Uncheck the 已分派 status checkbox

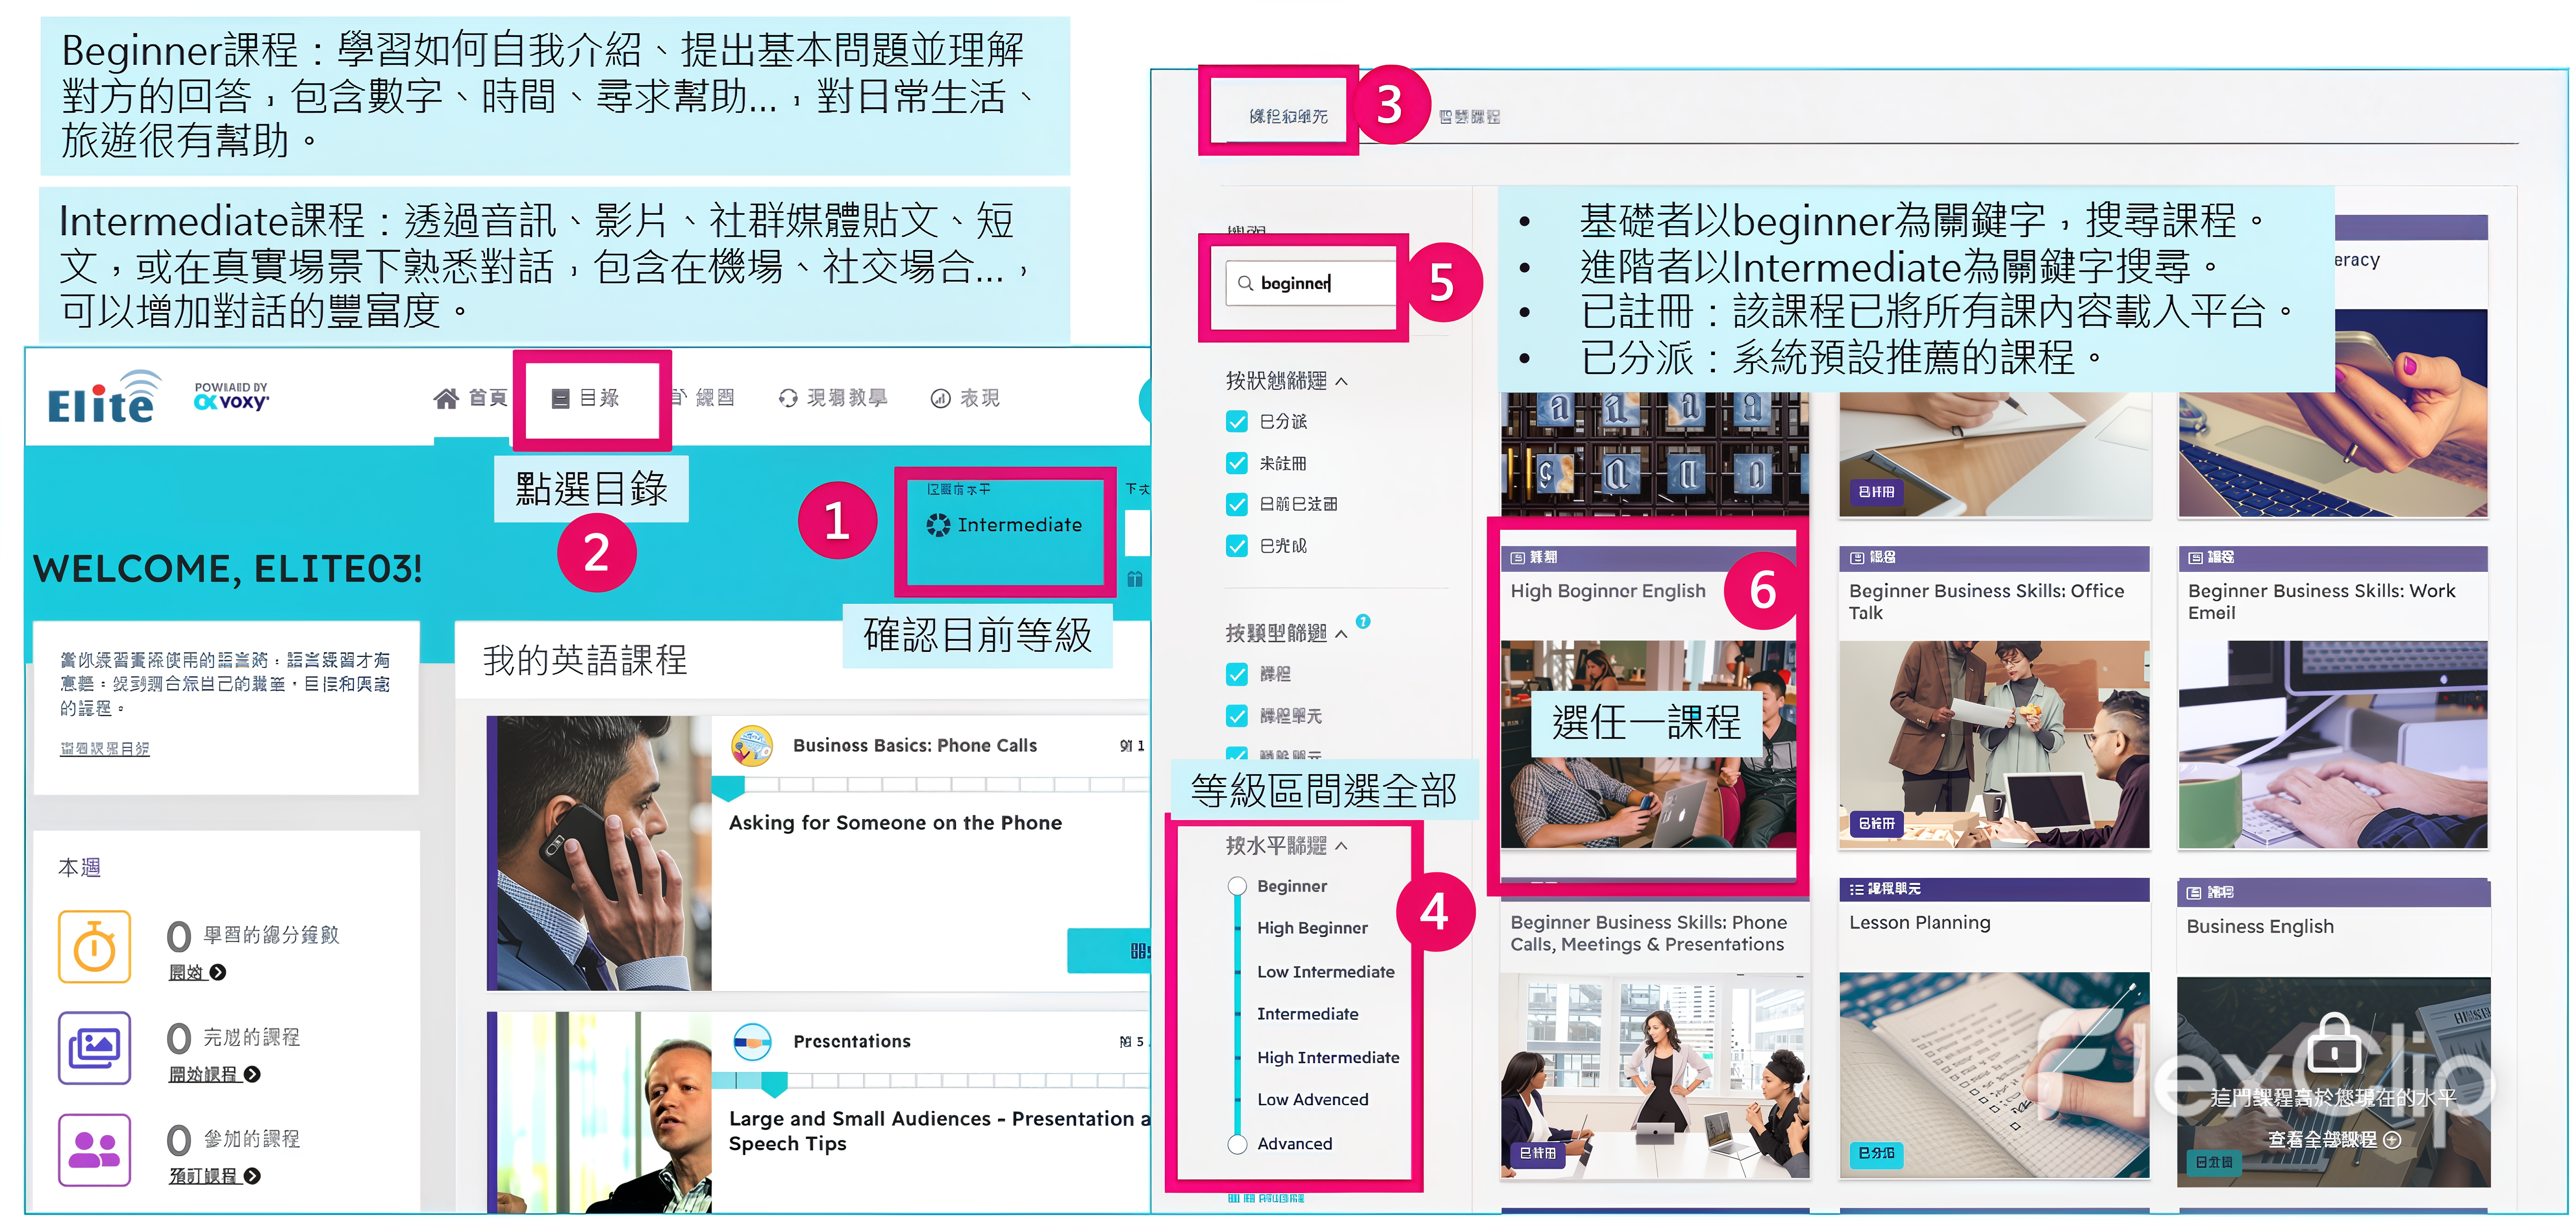[1237, 422]
